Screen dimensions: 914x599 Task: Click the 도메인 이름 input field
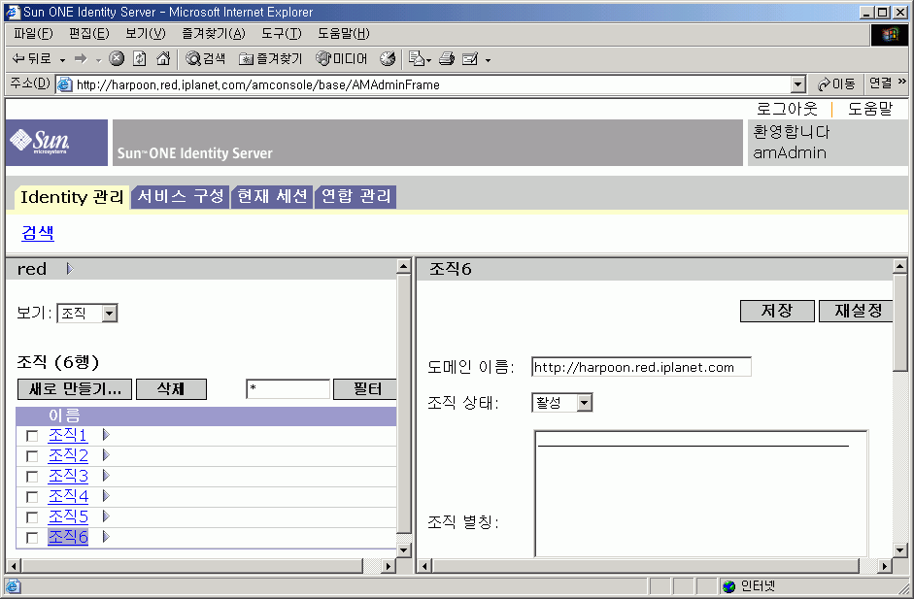coord(641,367)
